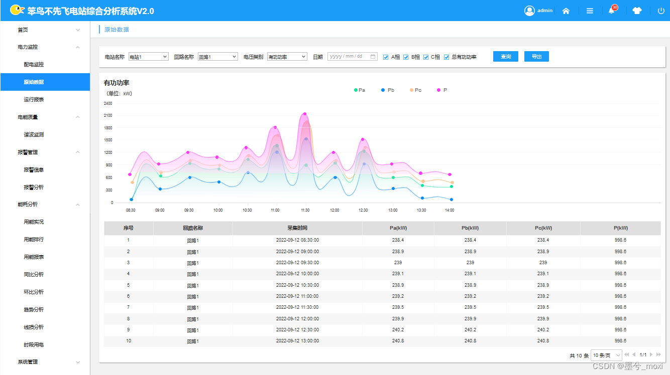Click the 查询 query button

point(506,57)
